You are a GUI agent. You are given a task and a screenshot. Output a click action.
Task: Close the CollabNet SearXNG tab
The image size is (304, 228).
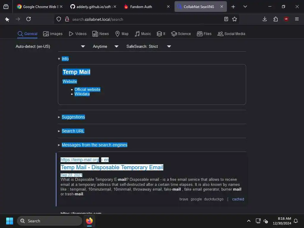[221, 7]
